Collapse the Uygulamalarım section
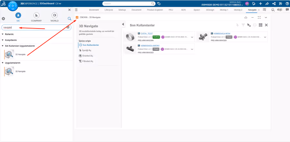The width and height of the screenshot is (290, 142). click(x=3, y=63)
